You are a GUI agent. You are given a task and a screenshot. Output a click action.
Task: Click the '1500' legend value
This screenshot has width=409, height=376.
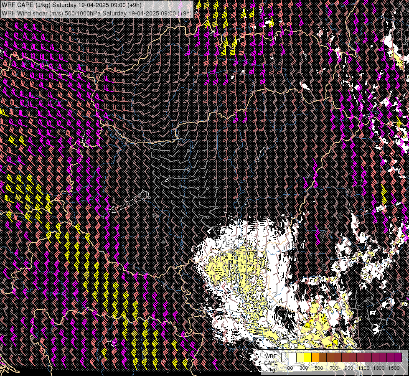(394, 368)
